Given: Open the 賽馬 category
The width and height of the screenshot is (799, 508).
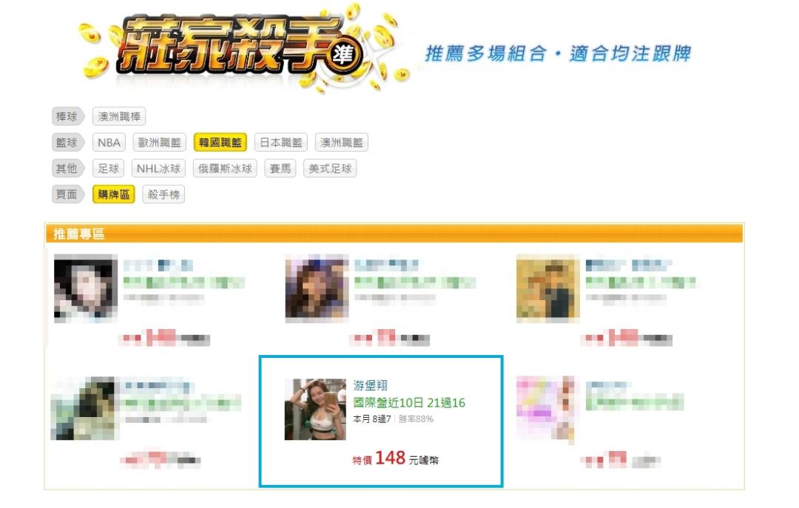Looking at the screenshot, I should (x=280, y=169).
